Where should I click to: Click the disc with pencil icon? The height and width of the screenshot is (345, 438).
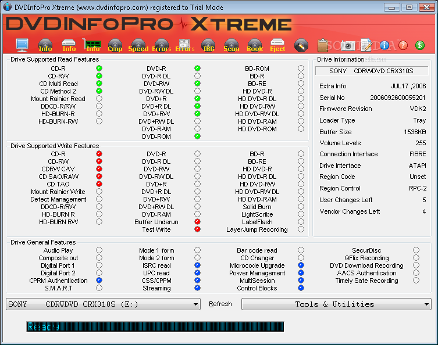(x=301, y=45)
